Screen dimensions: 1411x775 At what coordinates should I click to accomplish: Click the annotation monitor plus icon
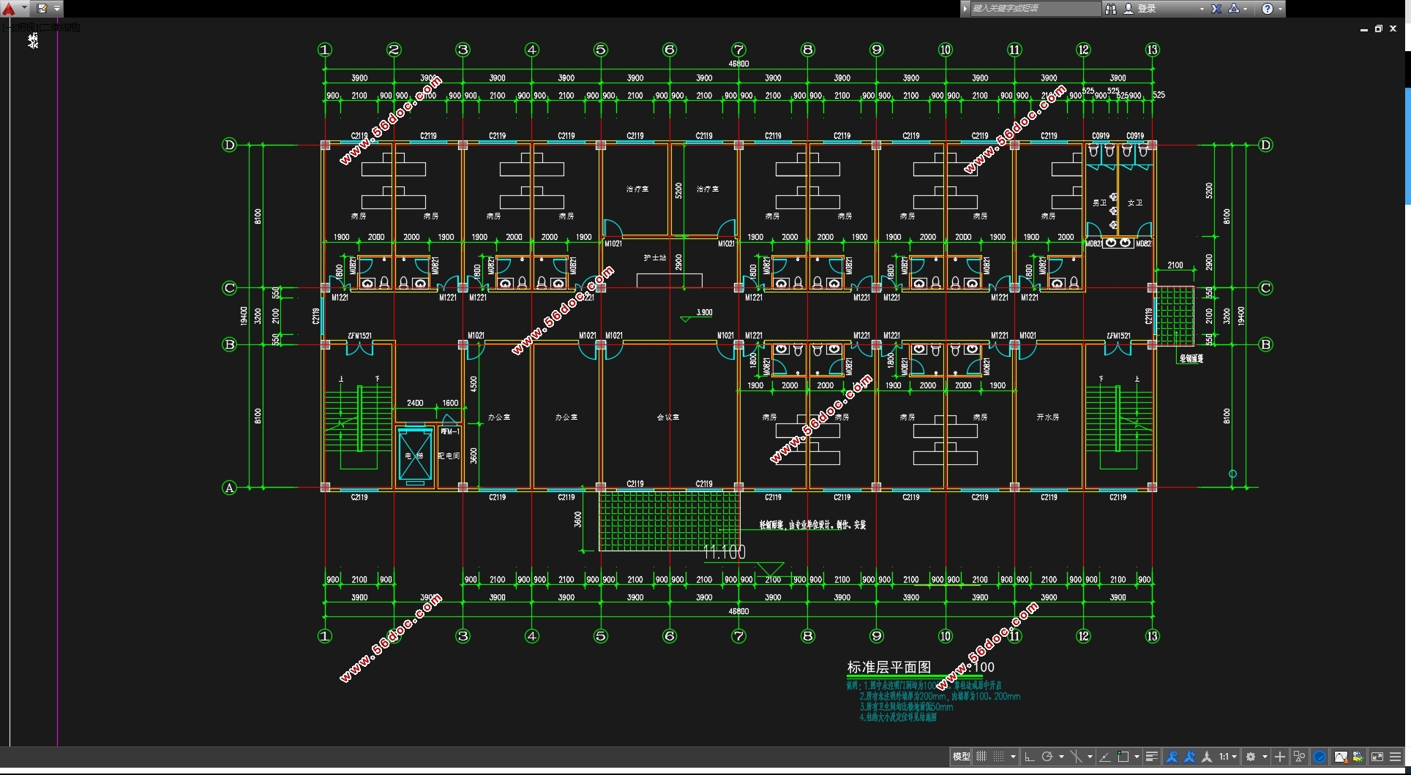(x=1280, y=757)
